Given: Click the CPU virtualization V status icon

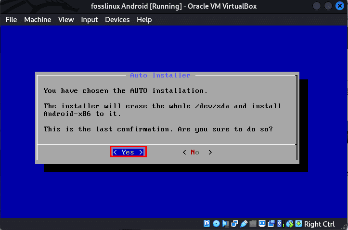Looking at the screenshot, I should click(x=280, y=224).
